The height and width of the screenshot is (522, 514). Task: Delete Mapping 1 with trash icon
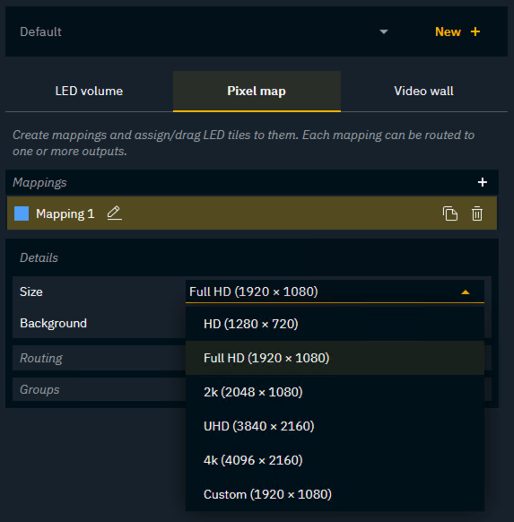477,213
